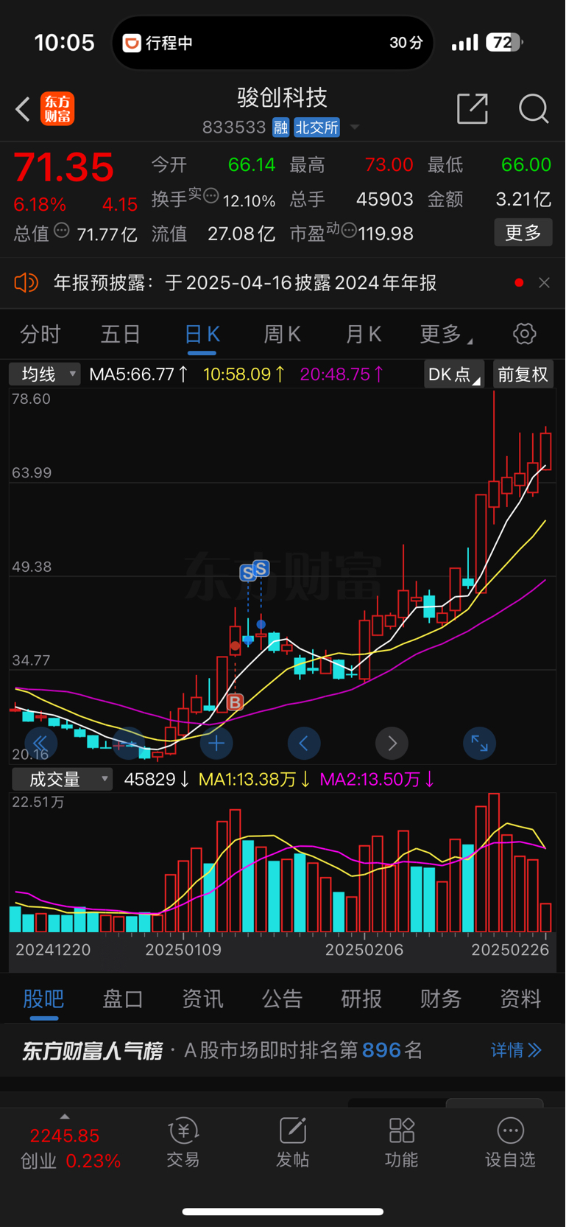This screenshot has width=566, height=1227.
Task: Switch to 盘口 tab
Action: pyautogui.click(x=123, y=999)
